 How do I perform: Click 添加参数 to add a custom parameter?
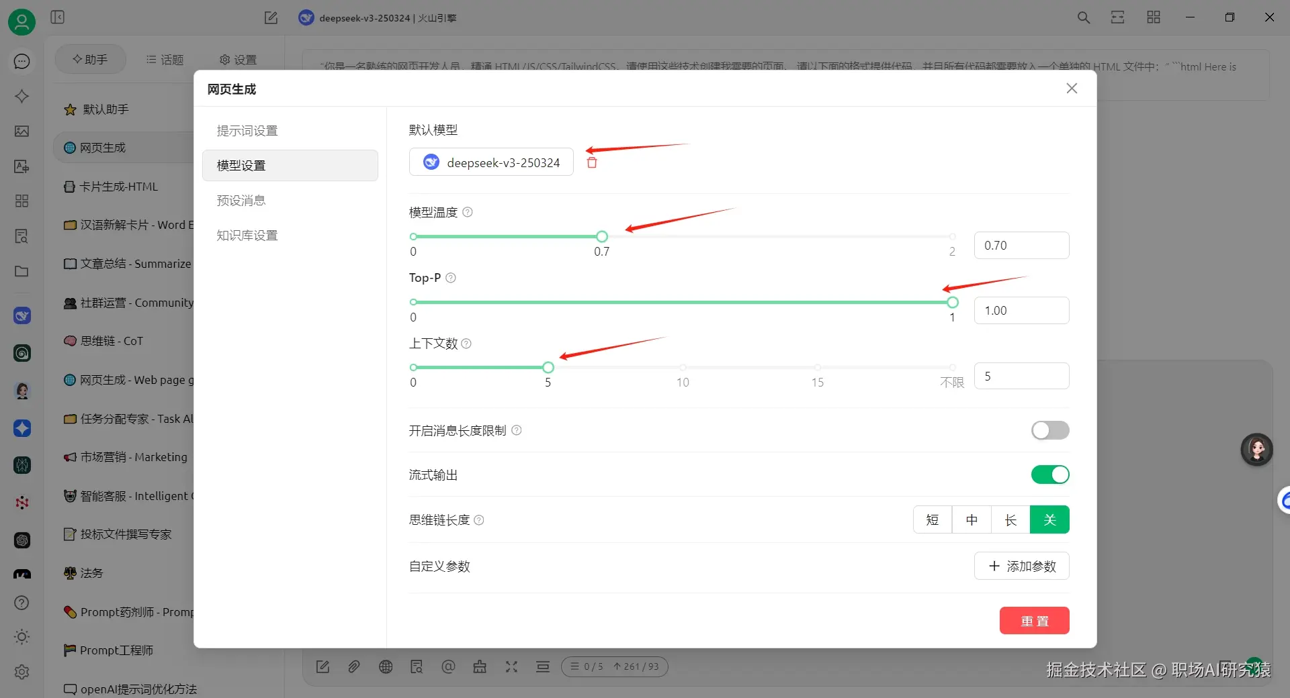[1021, 566]
